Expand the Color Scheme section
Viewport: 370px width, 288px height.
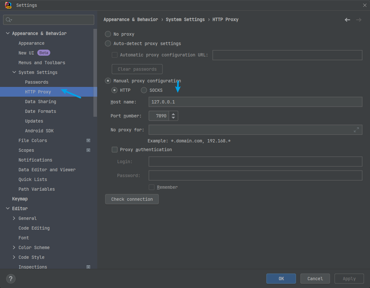[14, 247]
